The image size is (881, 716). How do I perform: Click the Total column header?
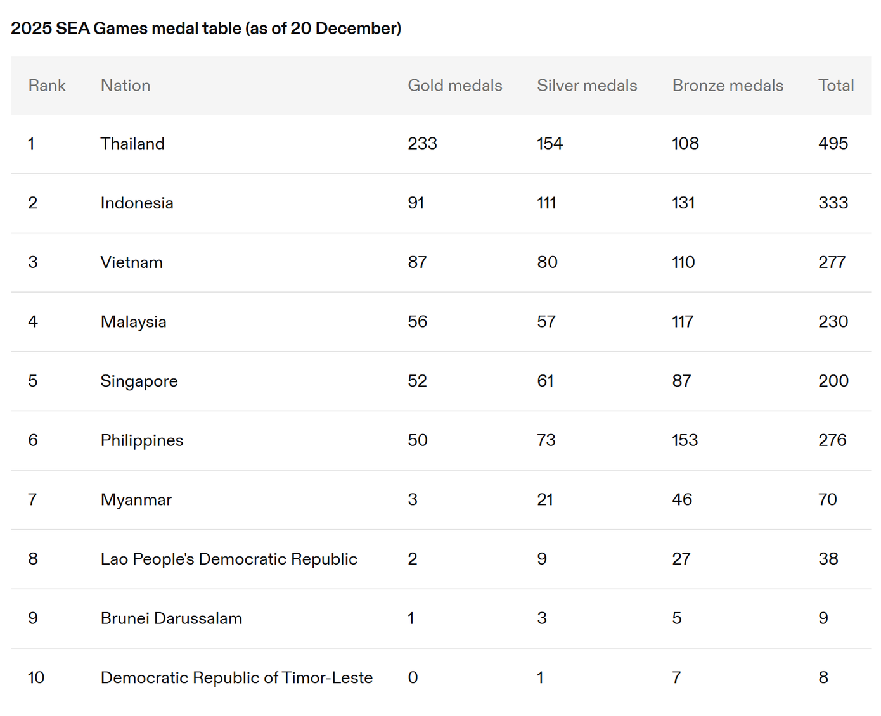pyautogui.click(x=836, y=86)
